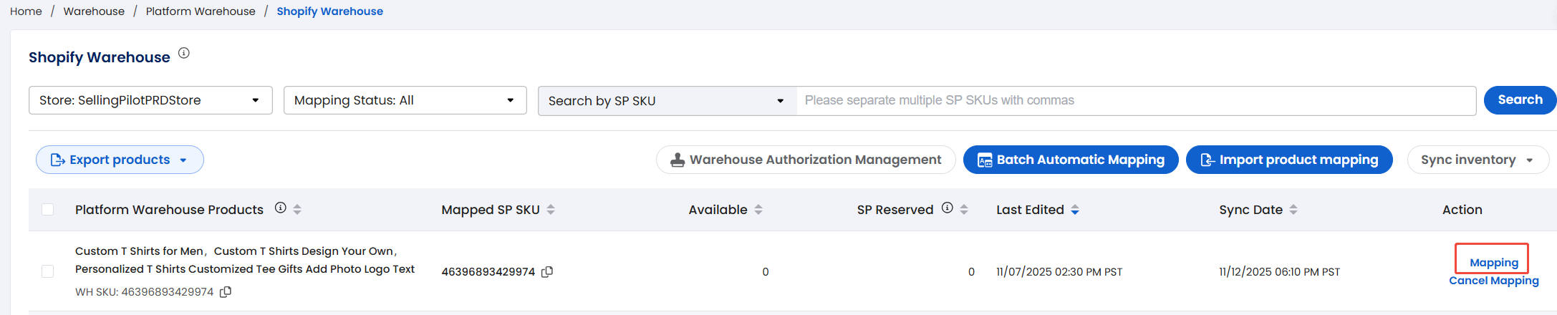Viewport: 1557px width, 315px height.
Task: Sort by Available column
Action: click(758, 210)
